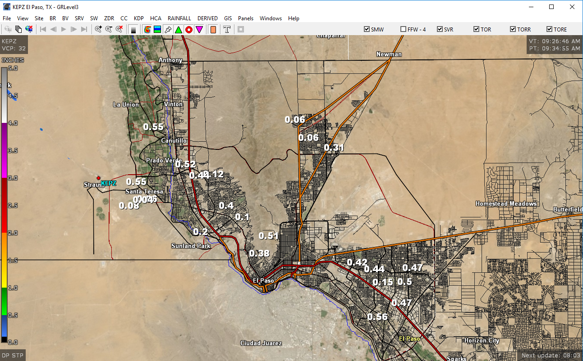Click the black-white gradient smoothing icon
Screen dimensions: 583x361
point(133,29)
